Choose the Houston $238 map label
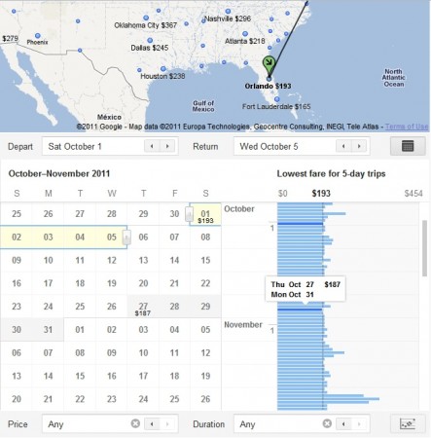 click(x=162, y=76)
